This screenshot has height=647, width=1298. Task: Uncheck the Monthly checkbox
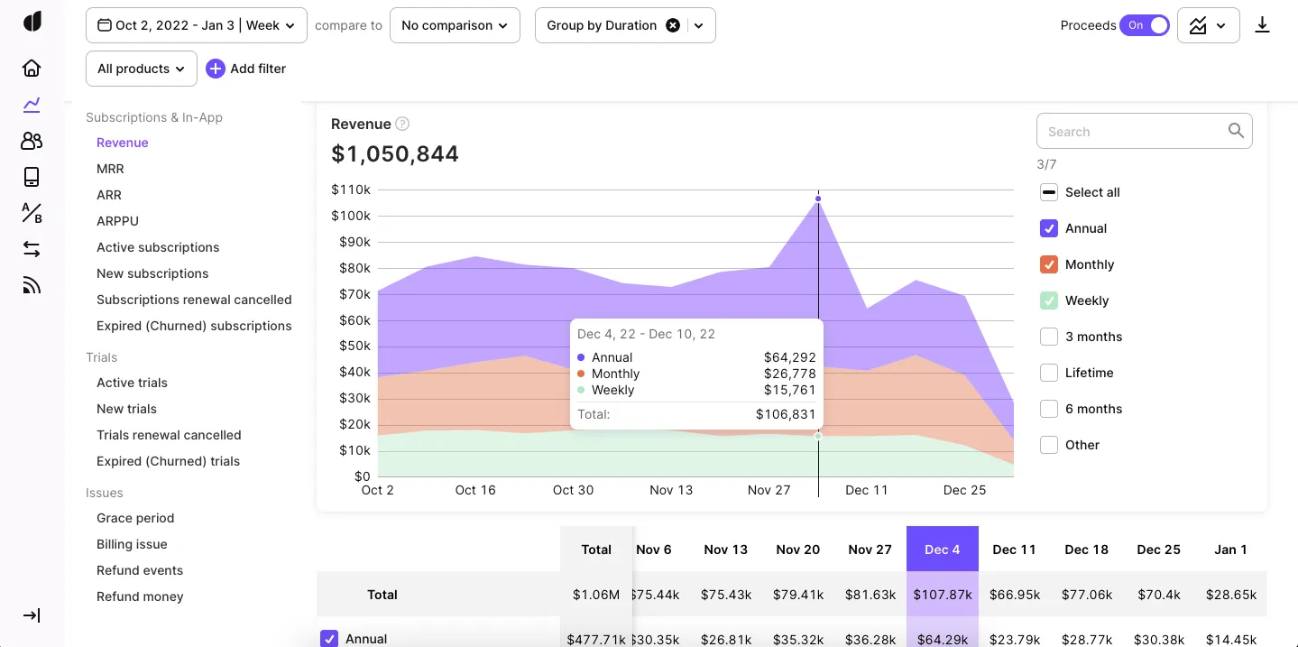click(x=1048, y=264)
